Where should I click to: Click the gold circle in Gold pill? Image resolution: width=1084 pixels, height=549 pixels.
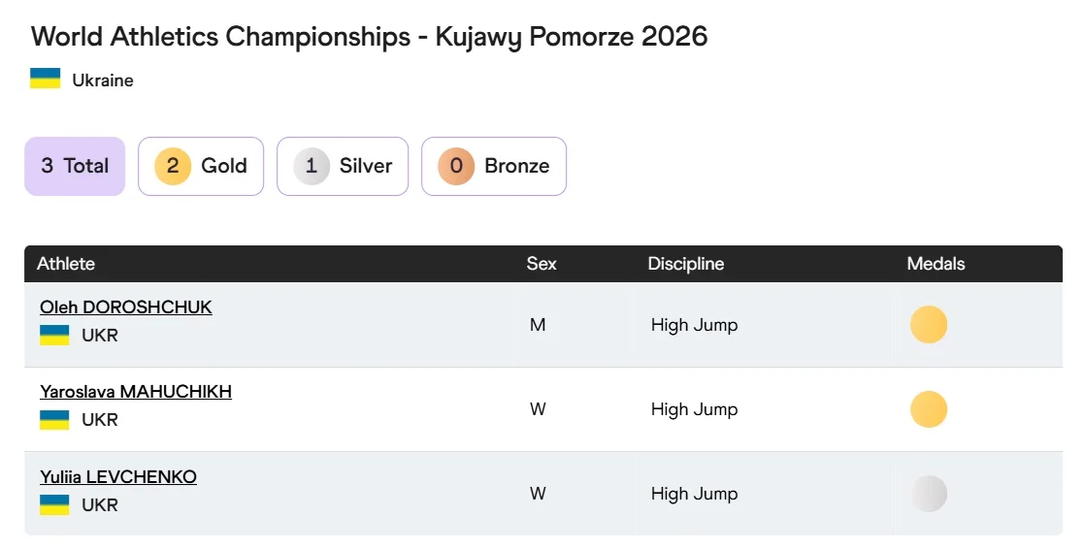(173, 166)
